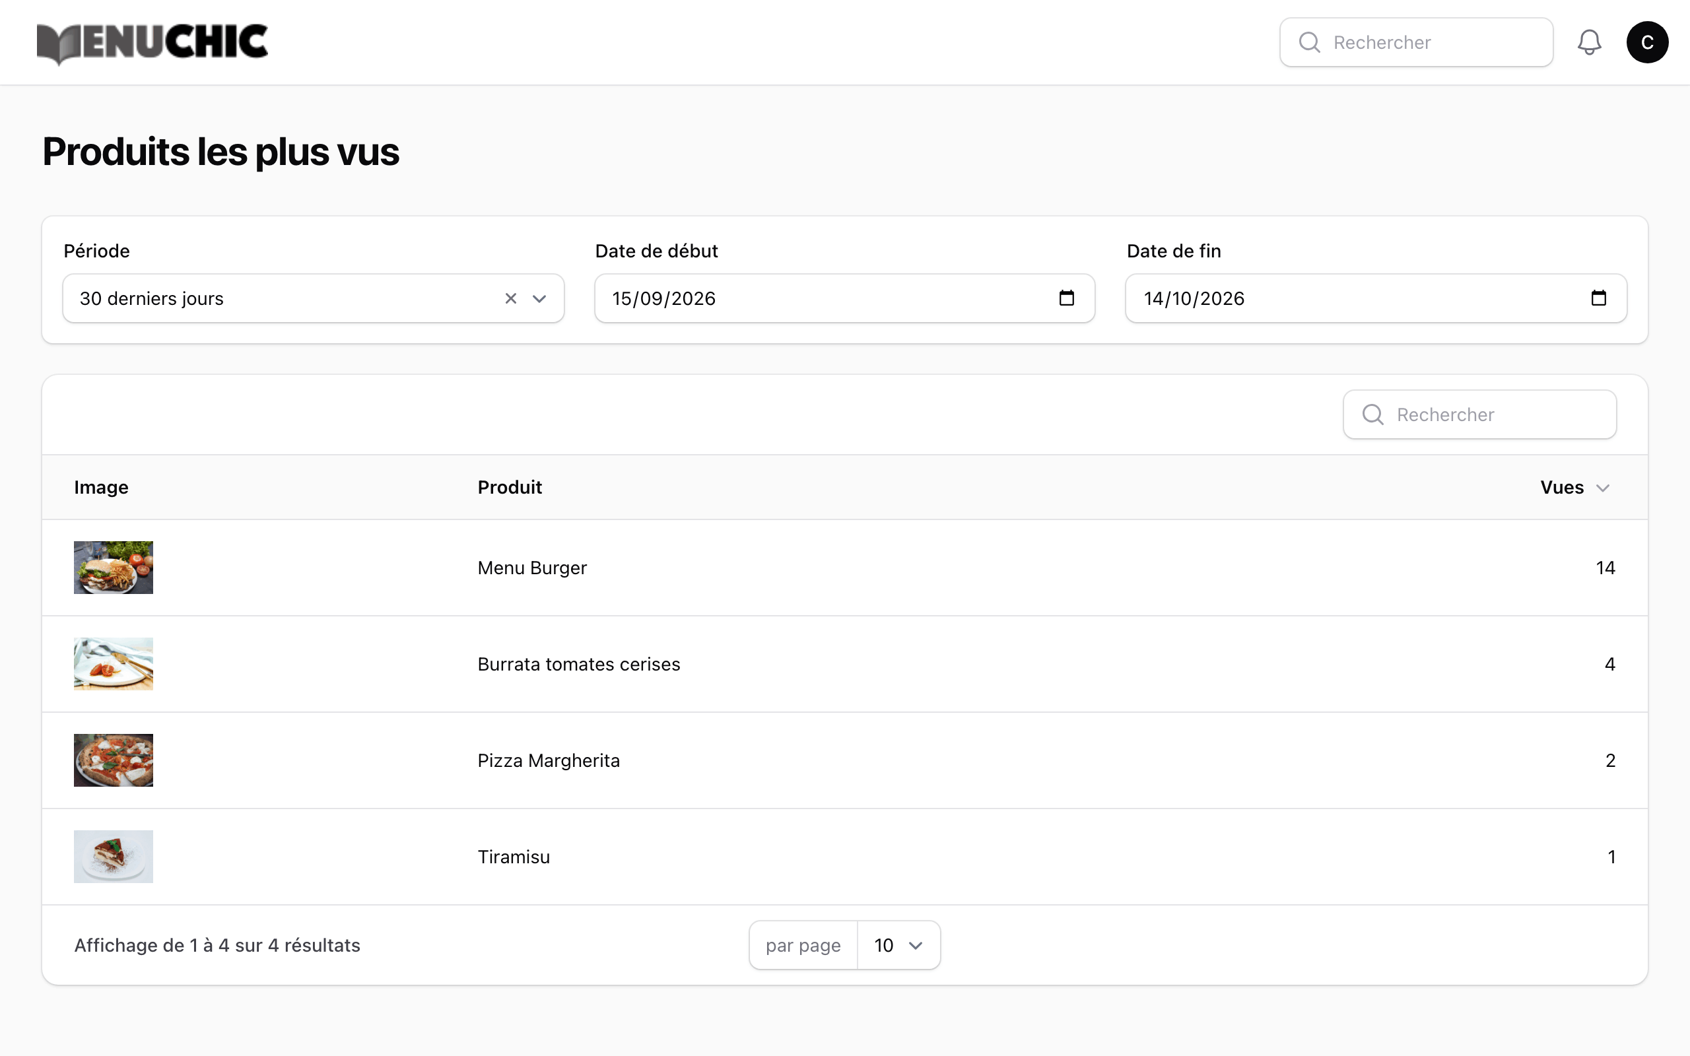Click the header search magnifier icon
Image resolution: width=1690 pixels, height=1056 pixels.
[x=1309, y=43]
